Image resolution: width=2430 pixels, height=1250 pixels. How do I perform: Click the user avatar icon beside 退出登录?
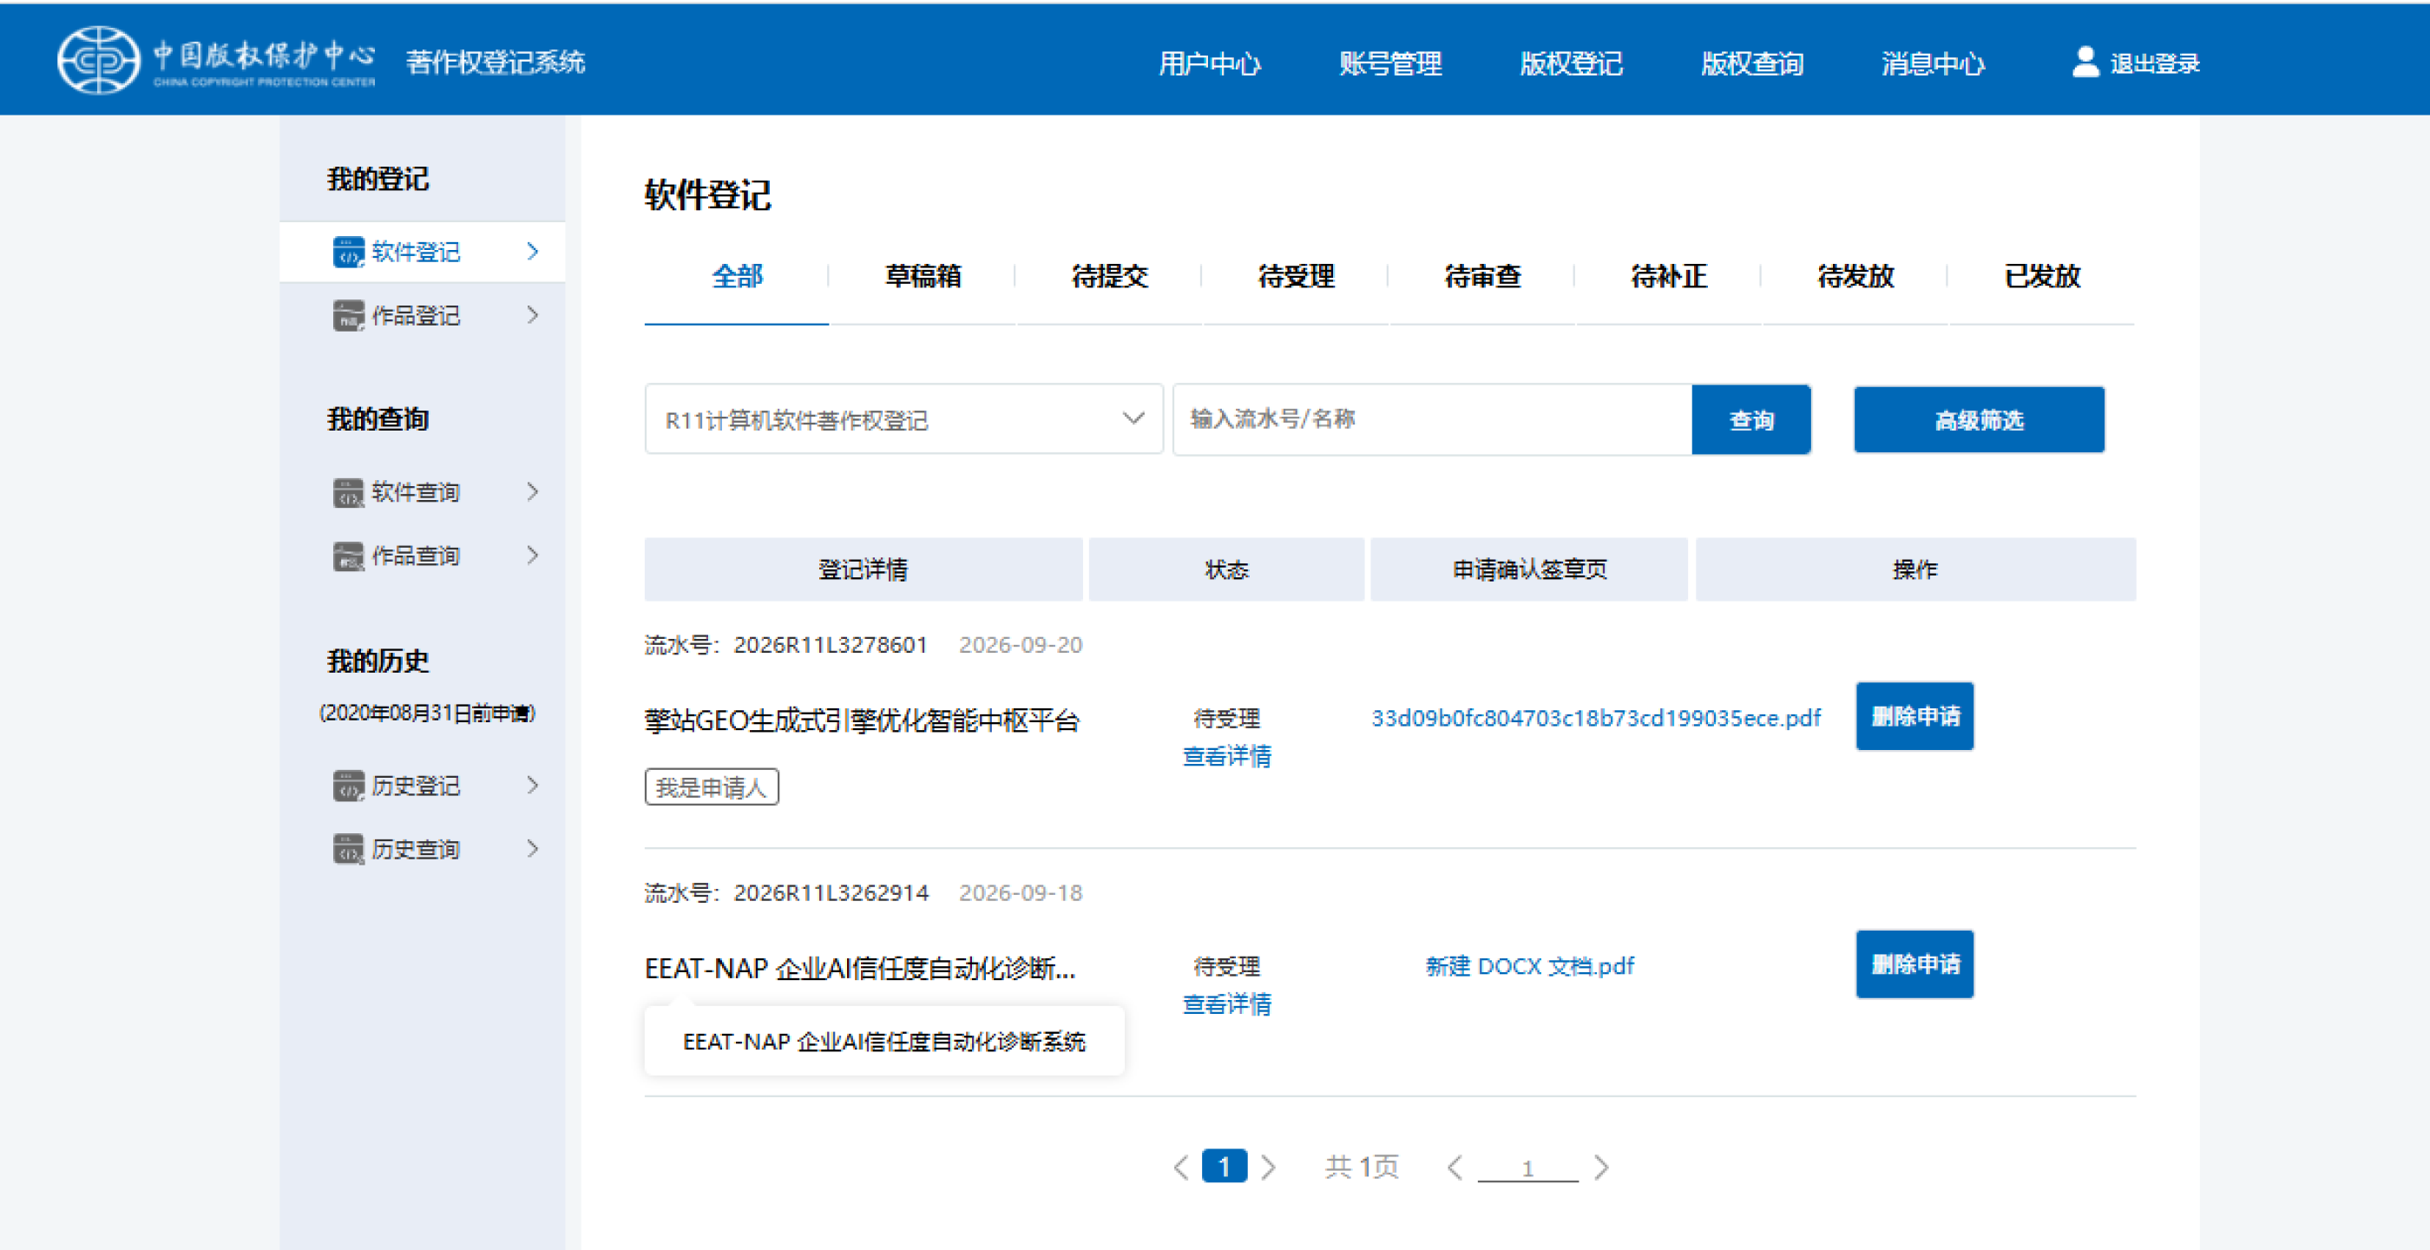tap(2085, 62)
